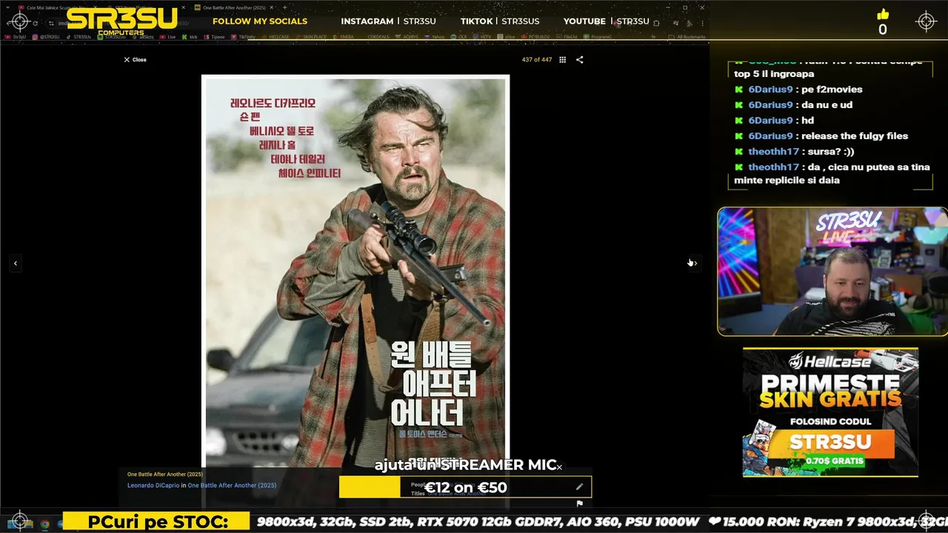Open the FileList bookmark
Image resolution: width=948 pixels, height=533 pixels.
point(567,37)
